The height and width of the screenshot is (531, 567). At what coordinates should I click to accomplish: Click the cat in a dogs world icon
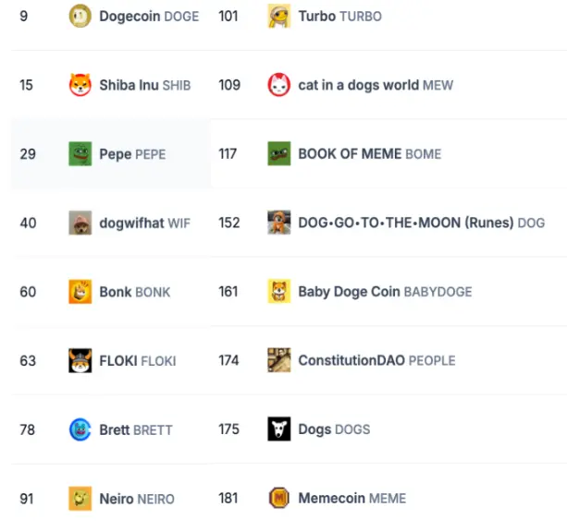coord(279,85)
